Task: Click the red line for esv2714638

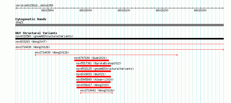Action: point(119,50)
